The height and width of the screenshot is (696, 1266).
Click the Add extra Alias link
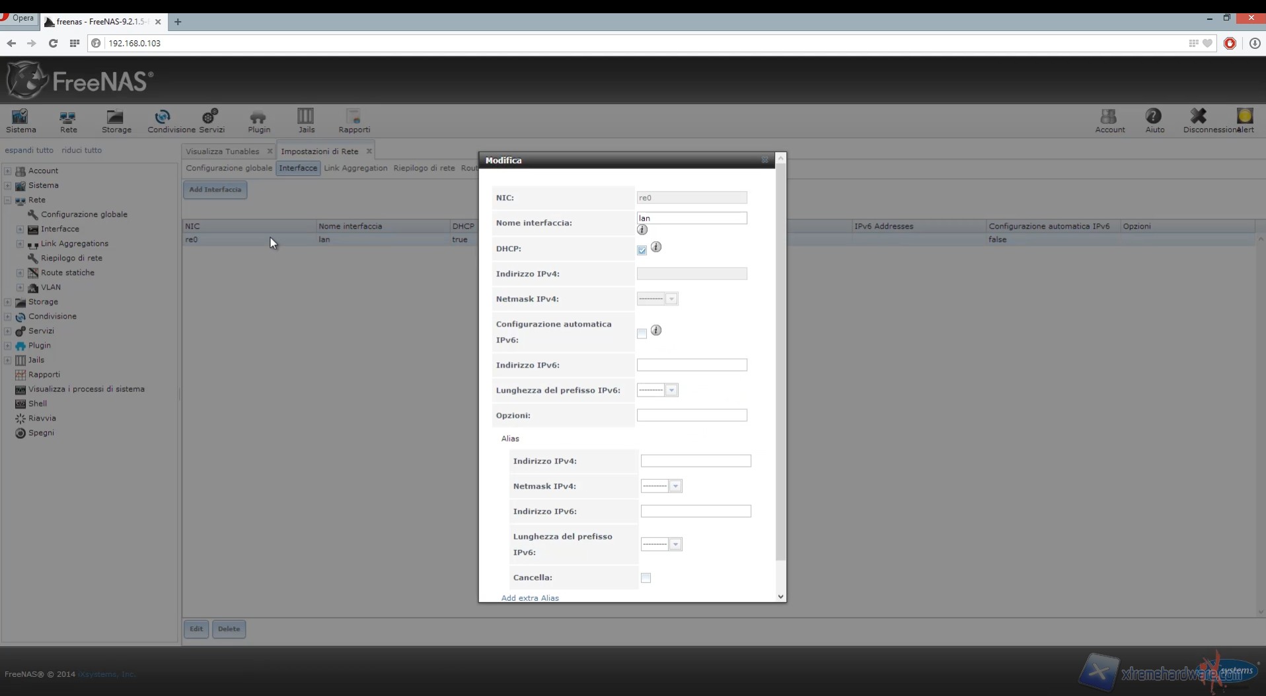coord(530,598)
